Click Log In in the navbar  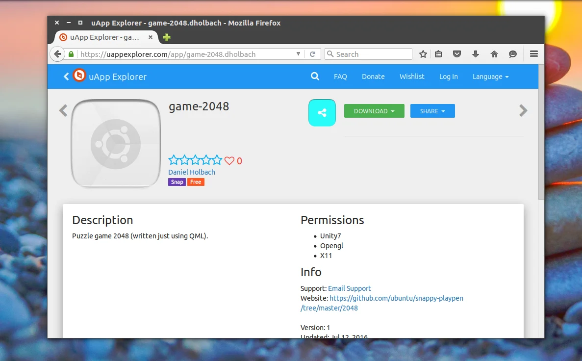click(448, 77)
